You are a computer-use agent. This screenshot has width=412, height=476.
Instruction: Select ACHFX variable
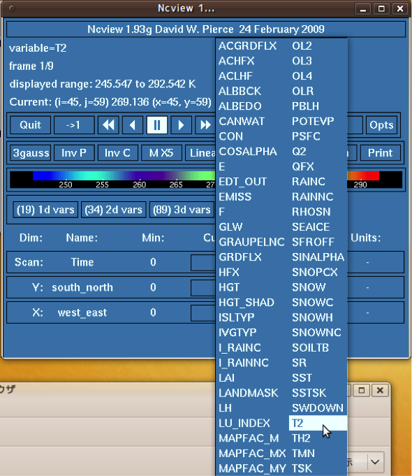237,61
